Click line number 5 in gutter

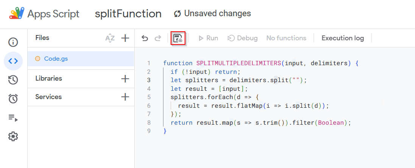pos(149,97)
